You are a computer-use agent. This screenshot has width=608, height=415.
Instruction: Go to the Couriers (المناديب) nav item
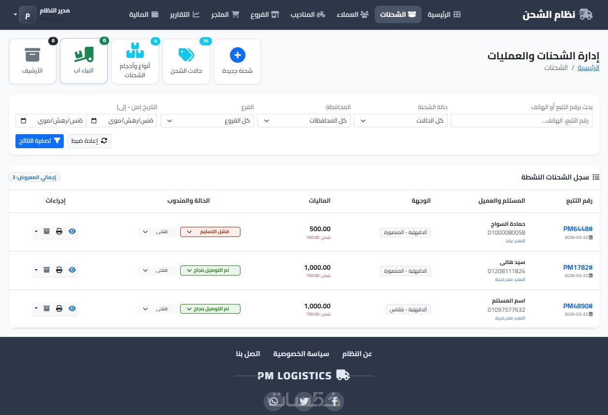point(308,14)
